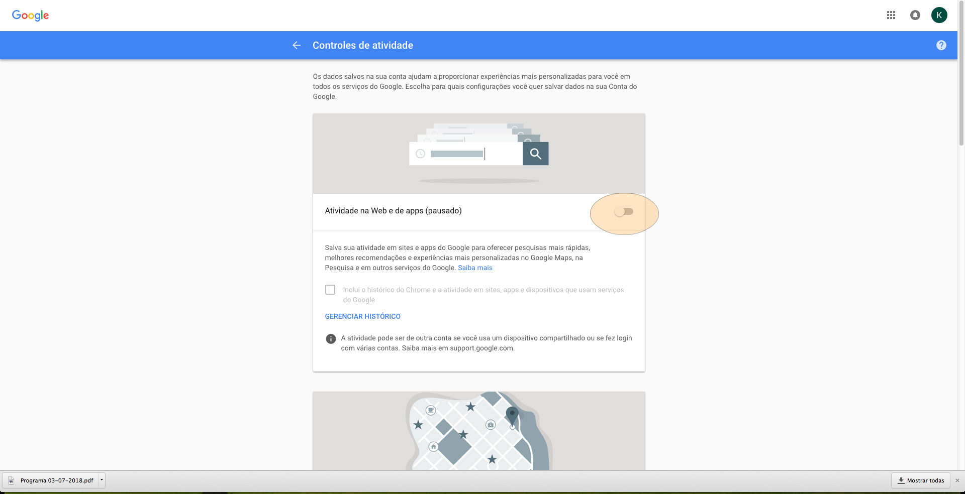Open the Google apps grid
Viewport: 965px width, 494px height.
pos(891,16)
